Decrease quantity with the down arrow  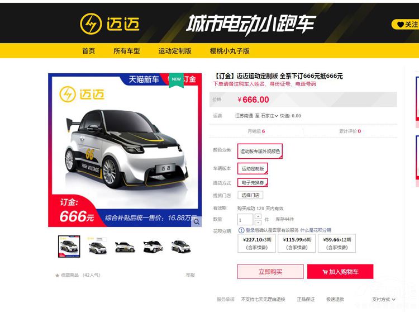click(x=258, y=223)
